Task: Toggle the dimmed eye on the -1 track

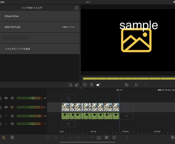Action: (x=6, y=124)
